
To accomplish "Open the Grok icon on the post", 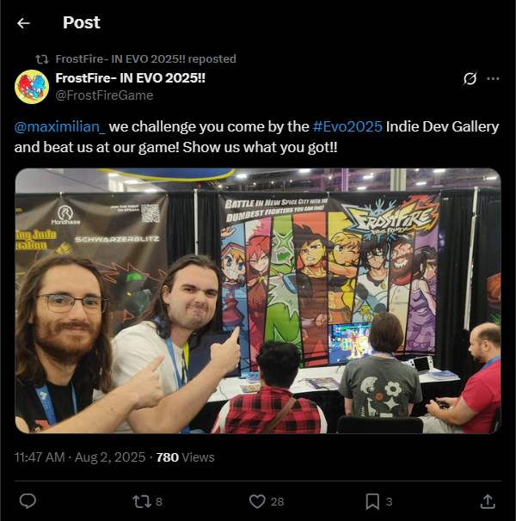I will 470,79.
